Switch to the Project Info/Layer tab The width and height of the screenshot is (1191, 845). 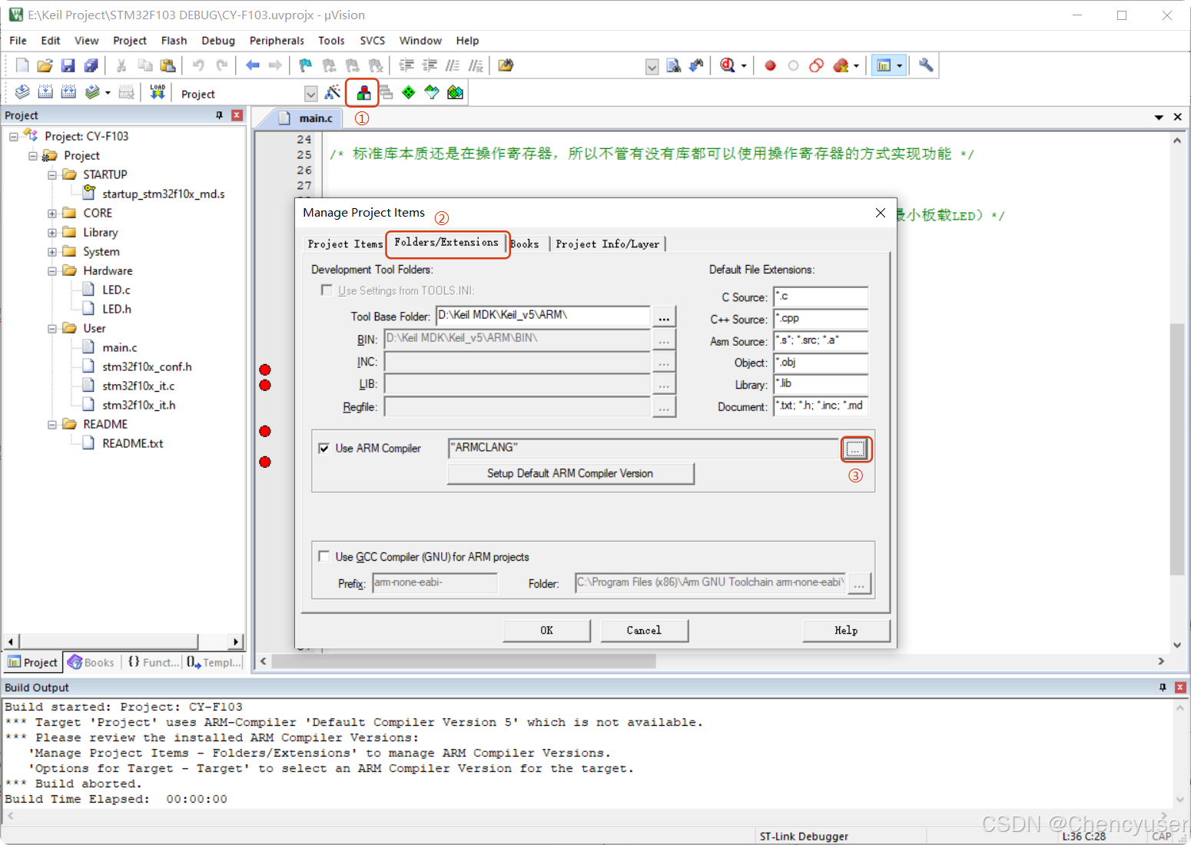click(607, 244)
